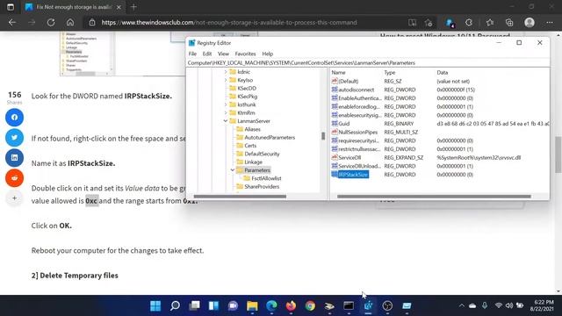Select the Aliases registry key
This screenshot has height=316, width=562.
[252, 129]
